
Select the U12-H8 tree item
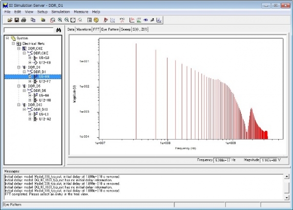click(45, 100)
